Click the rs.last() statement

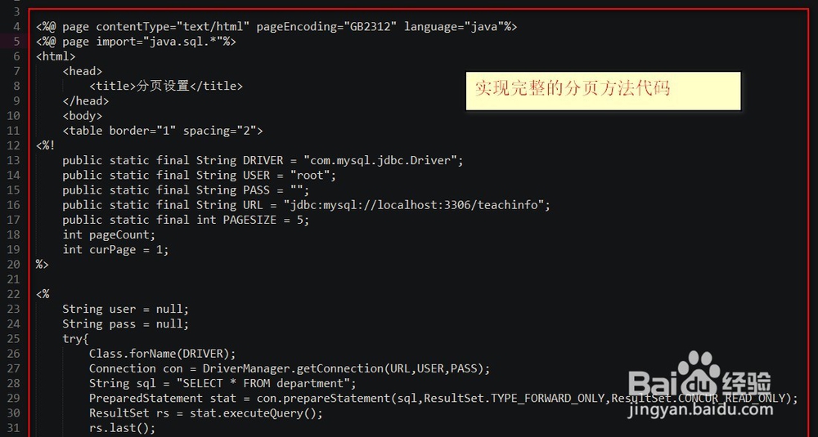122,428
